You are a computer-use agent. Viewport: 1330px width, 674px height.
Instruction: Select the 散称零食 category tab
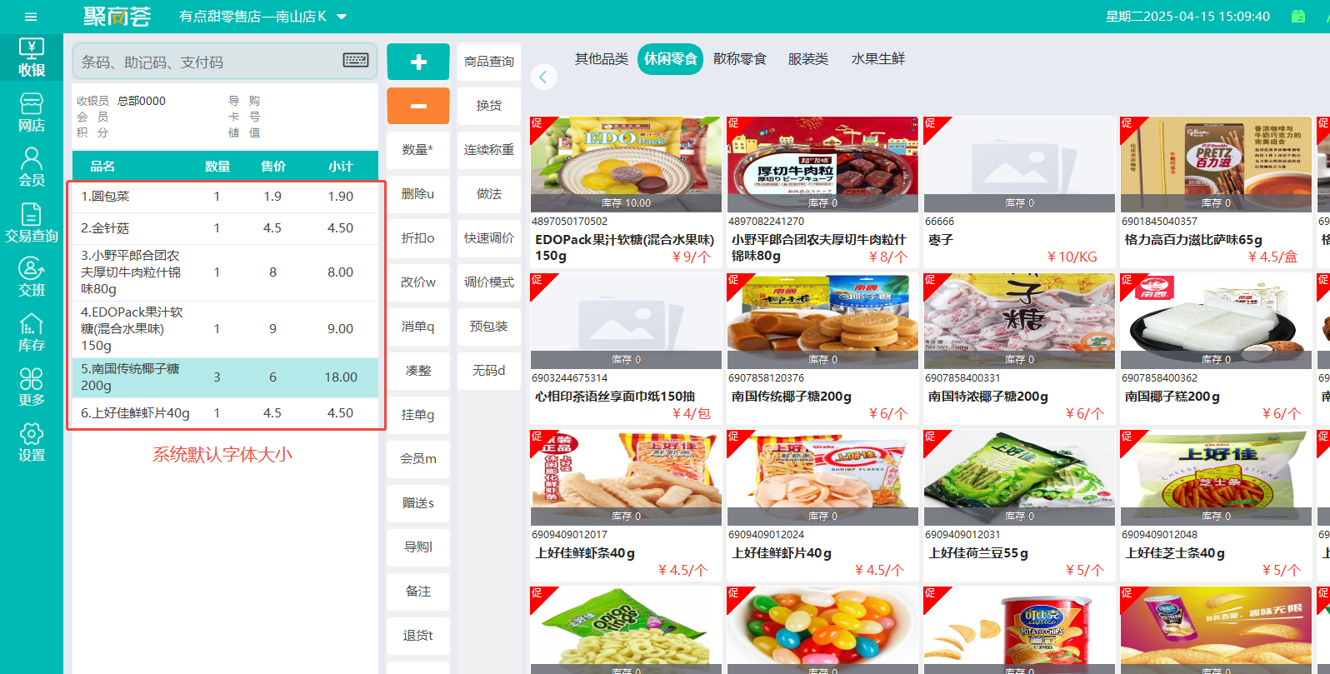740,59
